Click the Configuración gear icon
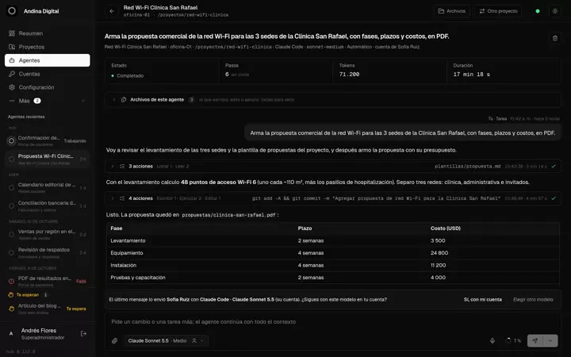The height and width of the screenshot is (357, 571). 12,87
